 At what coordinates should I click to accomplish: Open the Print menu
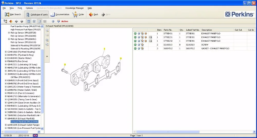20,8
